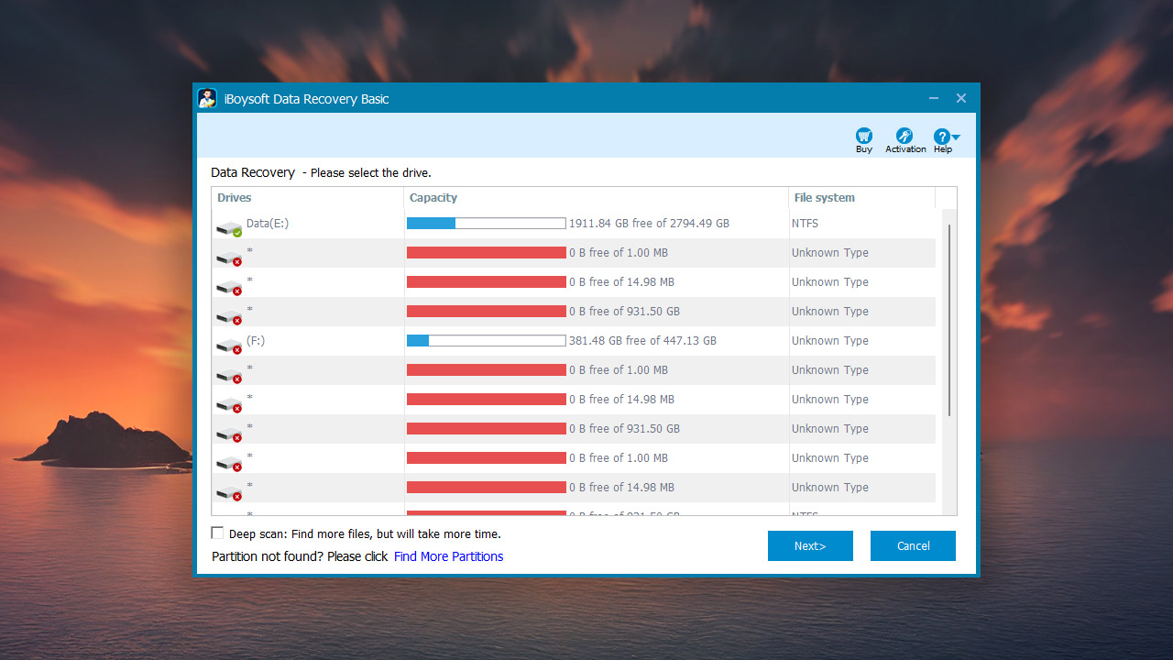This screenshot has width=1173, height=660.
Task: Click the Data(E:) capacity usage bar
Action: click(x=486, y=224)
